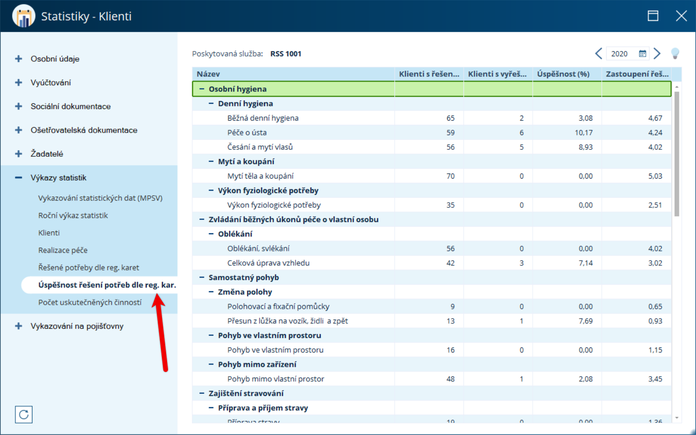Go to next year arrow

pos(657,54)
